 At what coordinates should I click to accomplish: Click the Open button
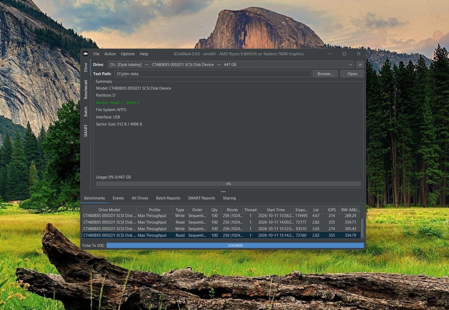click(x=352, y=74)
